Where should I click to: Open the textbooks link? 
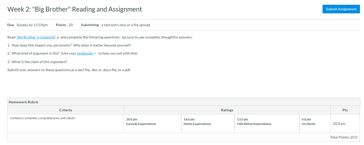(x=85, y=53)
